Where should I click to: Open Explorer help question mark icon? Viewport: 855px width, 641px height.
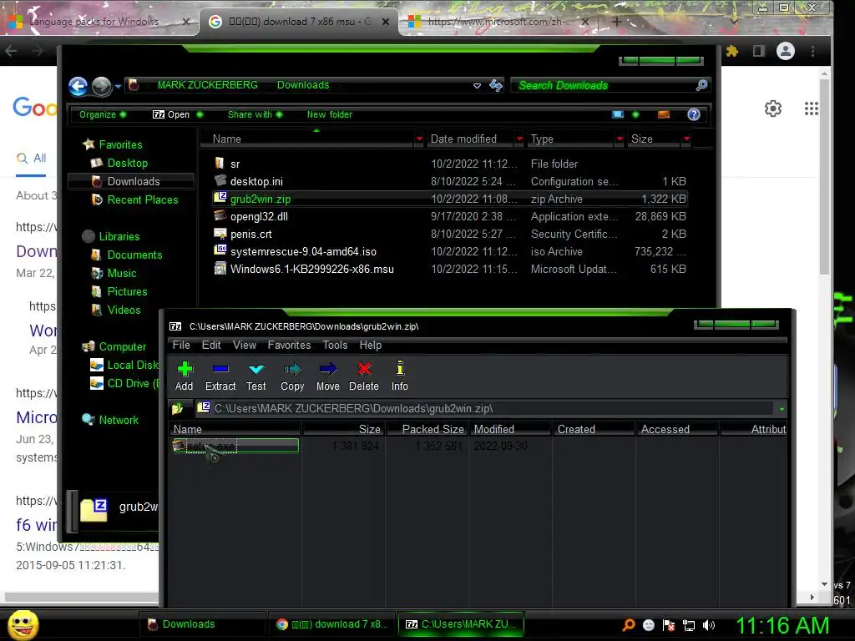694,114
